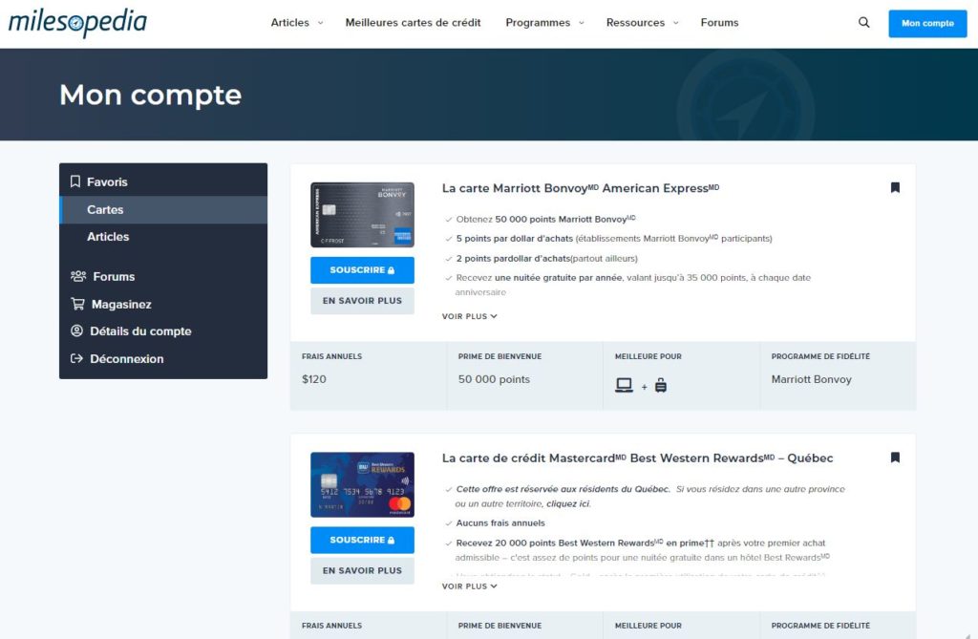Click the luggage icon under Meilleure pour
Screen dimensions: 978x639
click(x=660, y=386)
